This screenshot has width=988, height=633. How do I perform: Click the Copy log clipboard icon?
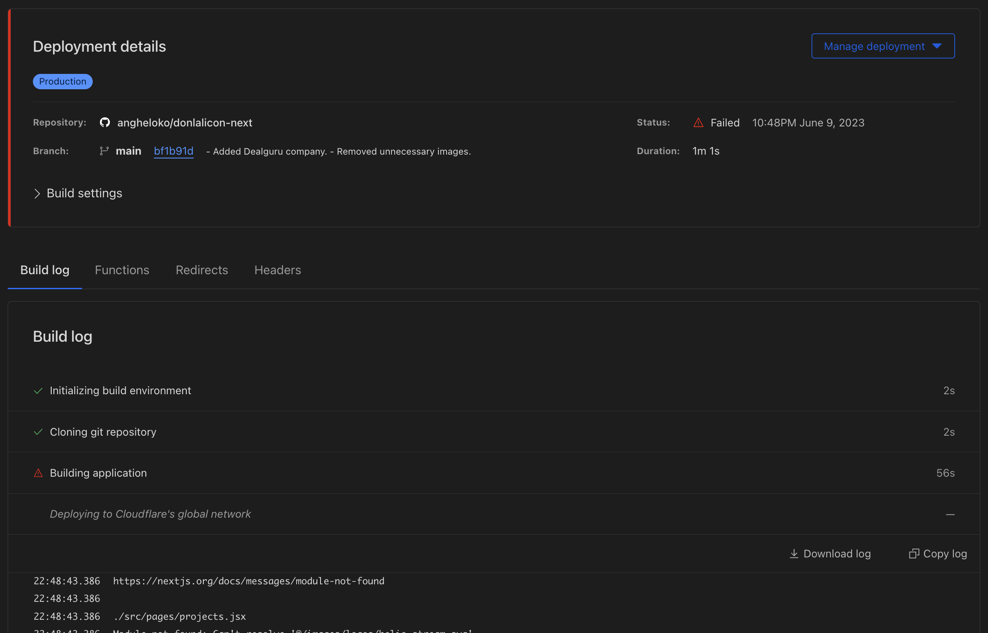pyautogui.click(x=914, y=554)
